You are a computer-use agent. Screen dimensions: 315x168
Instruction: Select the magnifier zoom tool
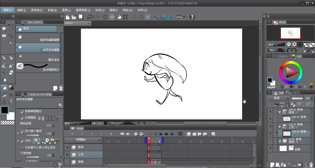[4, 29]
